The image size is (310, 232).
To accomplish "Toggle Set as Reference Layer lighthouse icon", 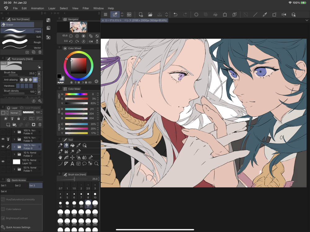I will 12,118.
